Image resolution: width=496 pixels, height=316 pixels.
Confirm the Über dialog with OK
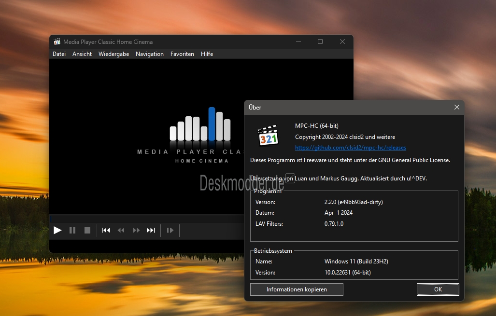click(438, 289)
